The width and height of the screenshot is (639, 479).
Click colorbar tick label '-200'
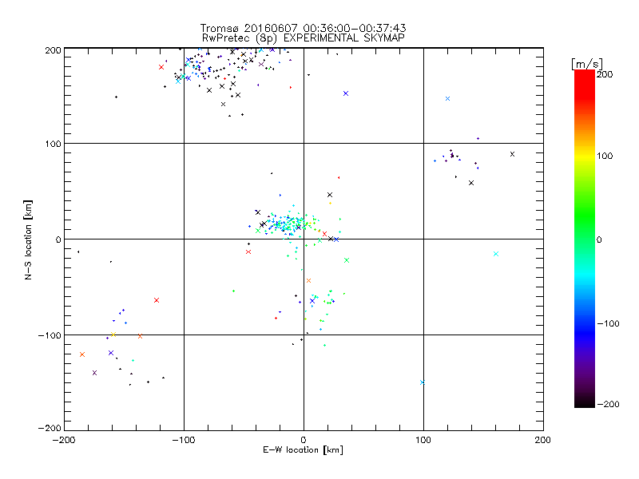point(608,404)
